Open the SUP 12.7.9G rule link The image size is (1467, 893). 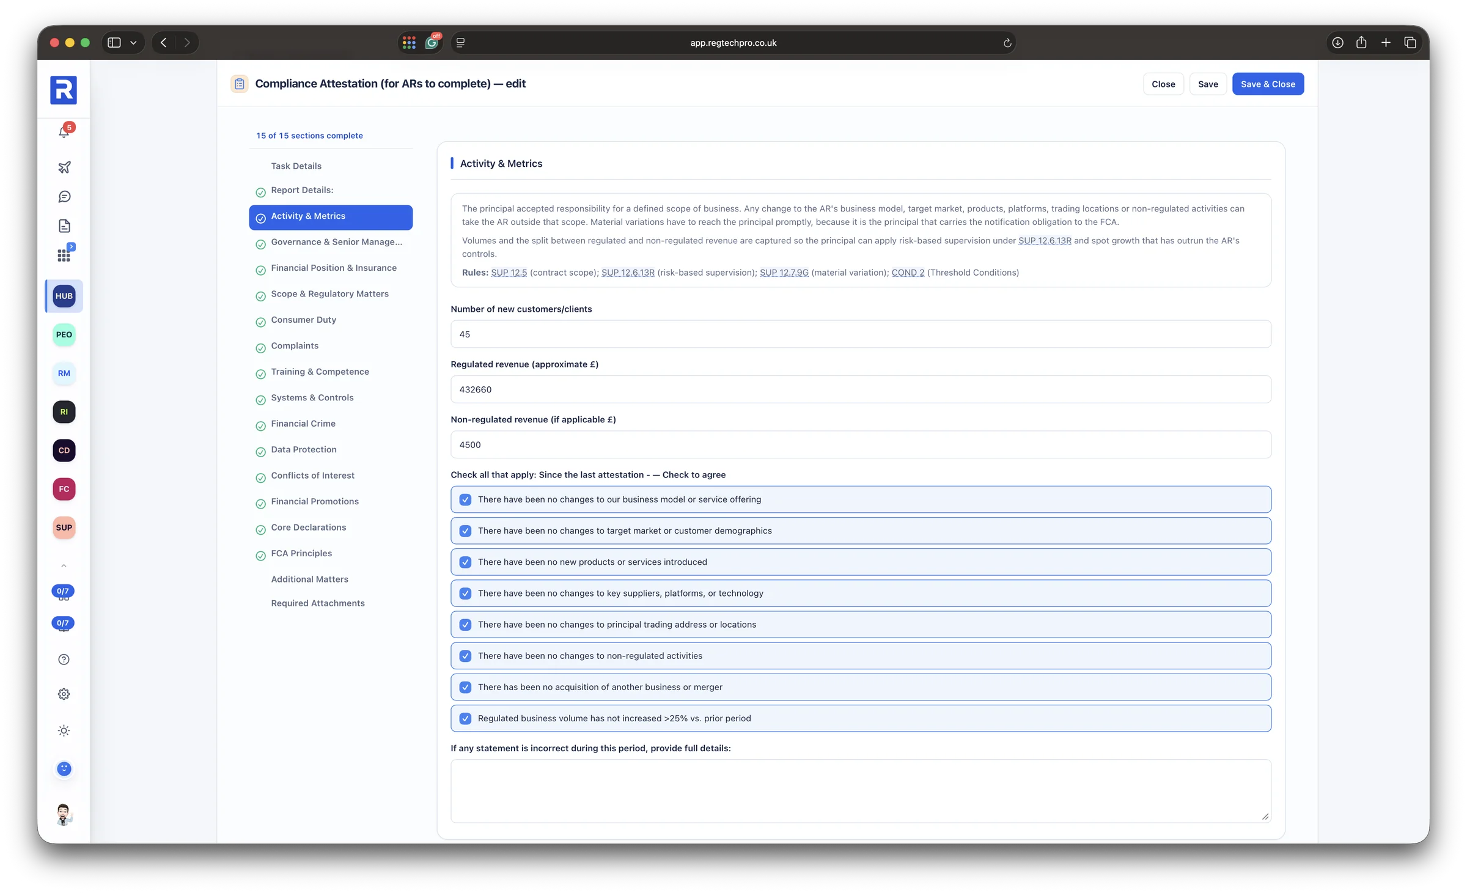click(x=784, y=273)
